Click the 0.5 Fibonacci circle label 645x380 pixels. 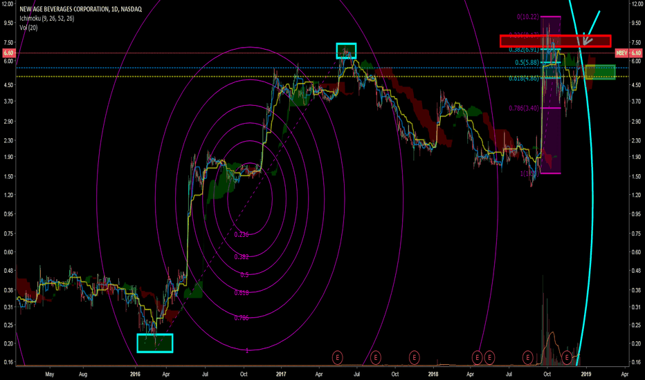coord(244,275)
